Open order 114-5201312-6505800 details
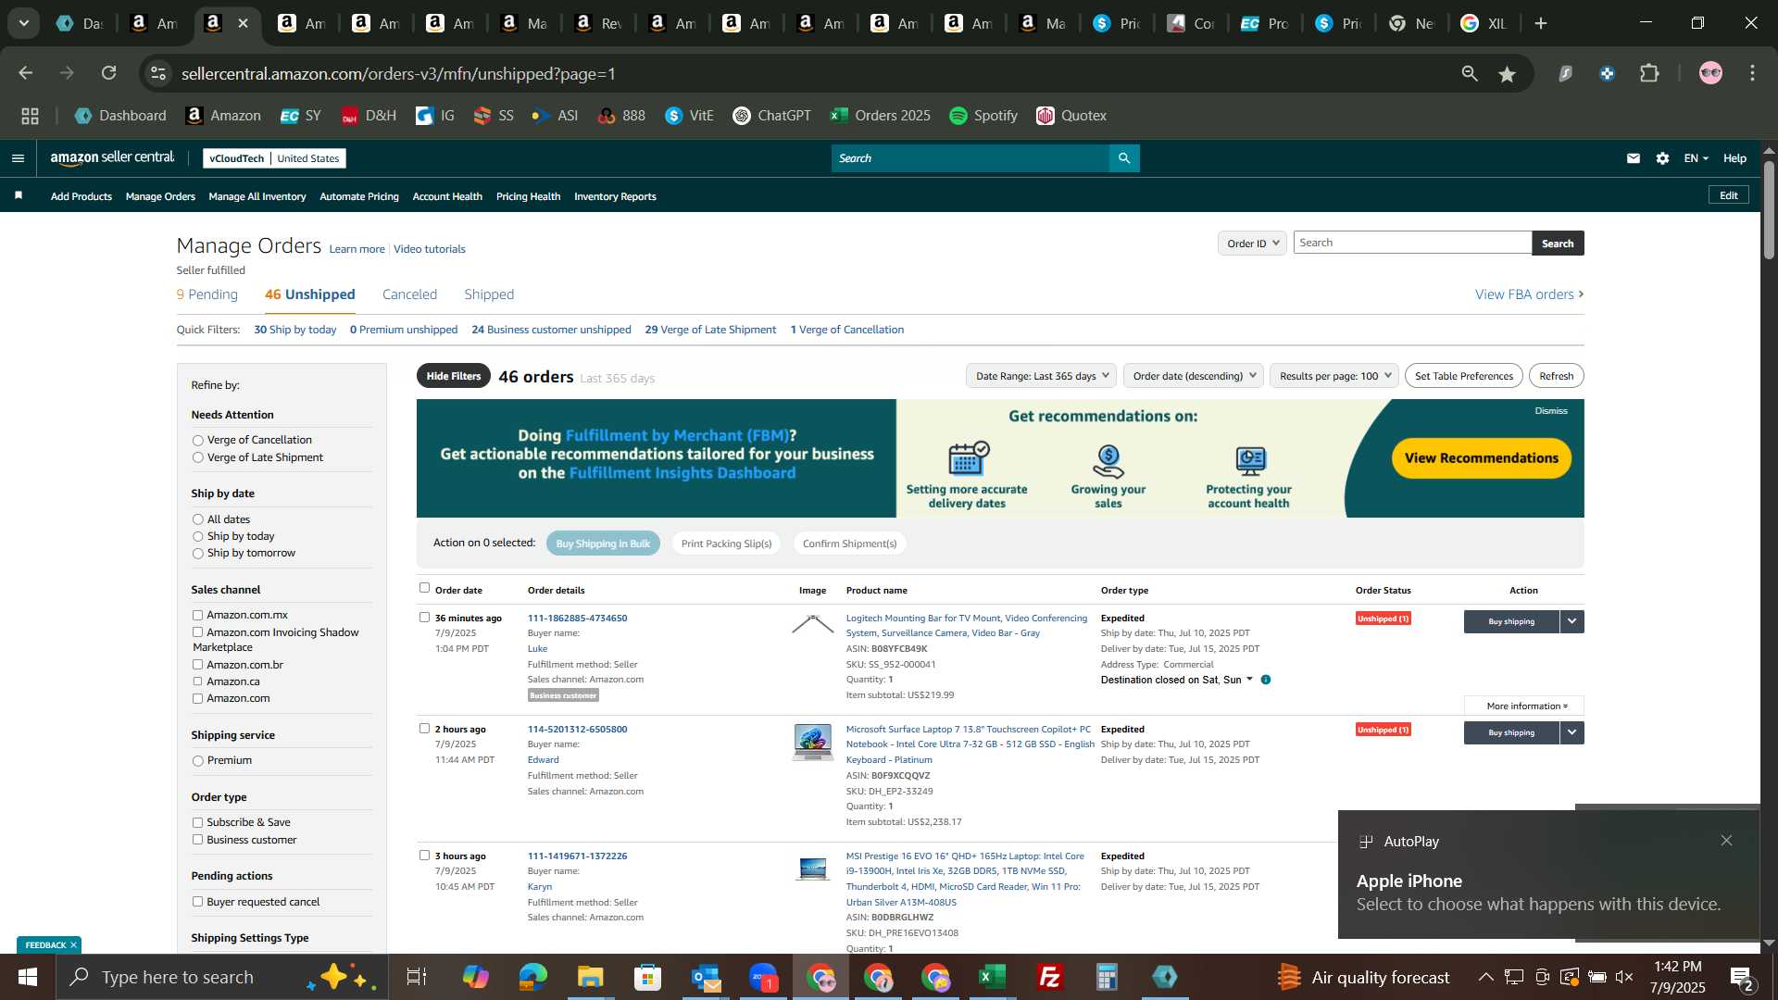1778x1000 pixels. [577, 730]
